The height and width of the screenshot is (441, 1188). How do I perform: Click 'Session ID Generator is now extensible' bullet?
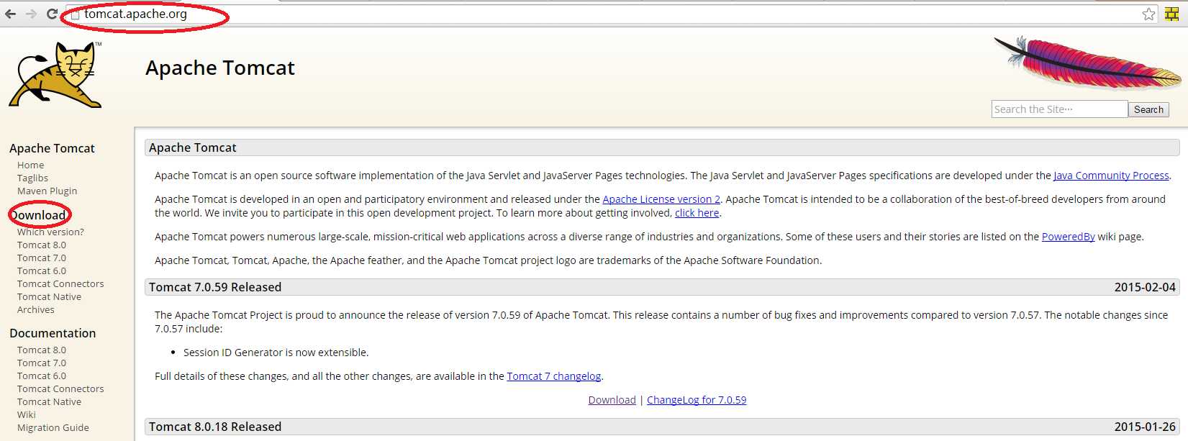tap(276, 353)
